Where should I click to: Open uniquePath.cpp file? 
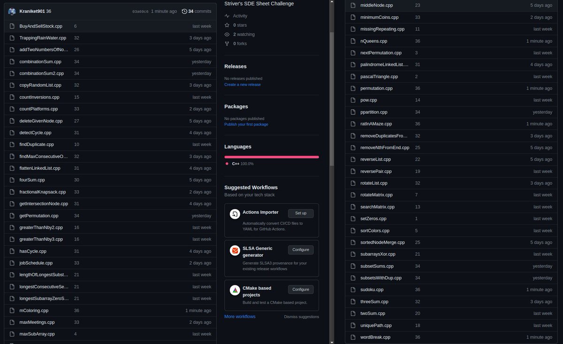click(x=376, y=325)
